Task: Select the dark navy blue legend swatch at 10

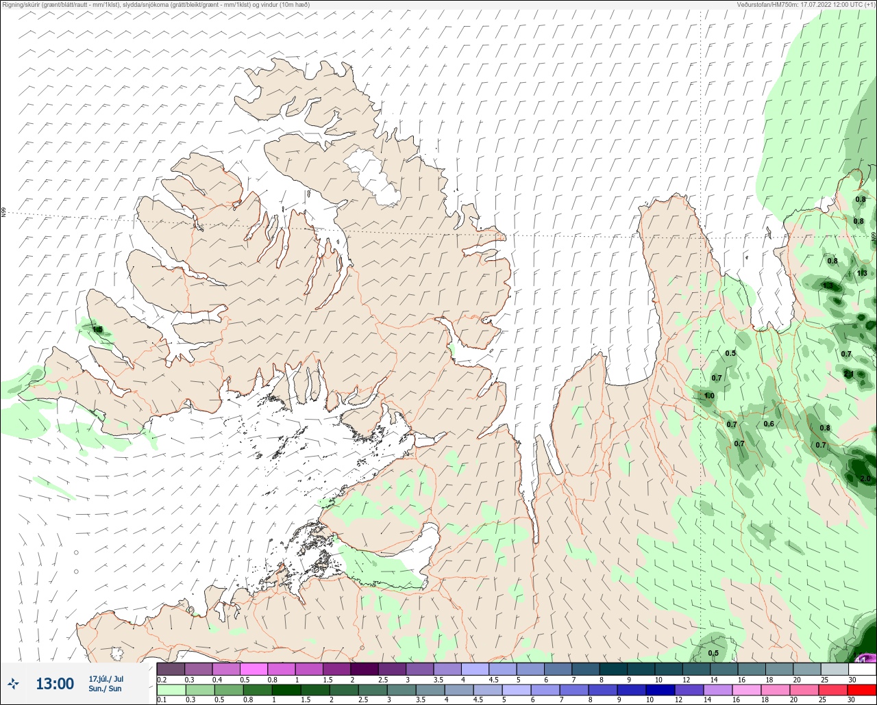Action: pos(660,690)
